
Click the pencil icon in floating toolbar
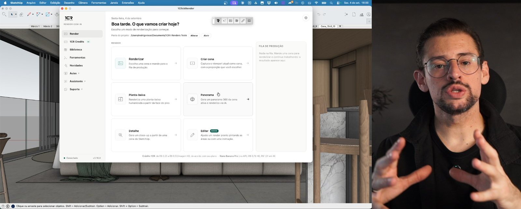point(243,21)
